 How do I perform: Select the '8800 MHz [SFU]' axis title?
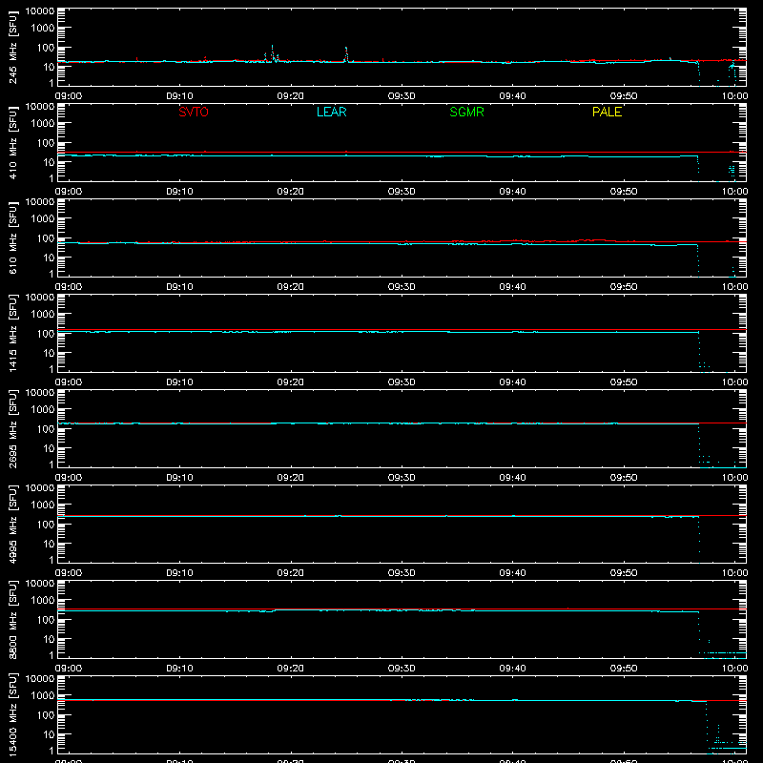click(12, 619)
